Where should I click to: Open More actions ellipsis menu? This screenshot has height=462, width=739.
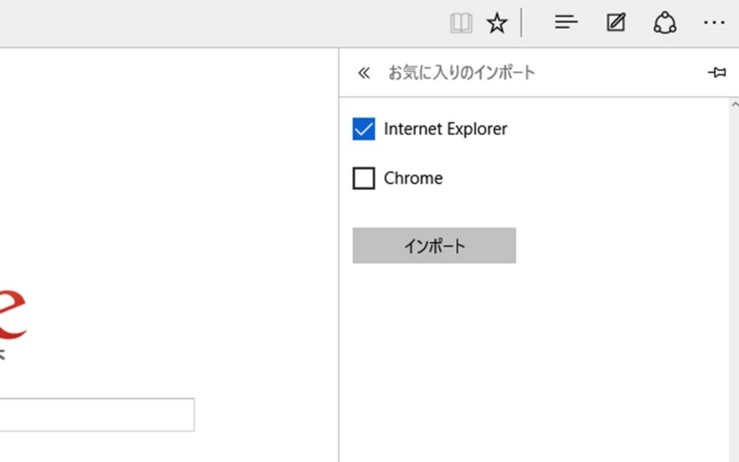[x=714, y=22]
